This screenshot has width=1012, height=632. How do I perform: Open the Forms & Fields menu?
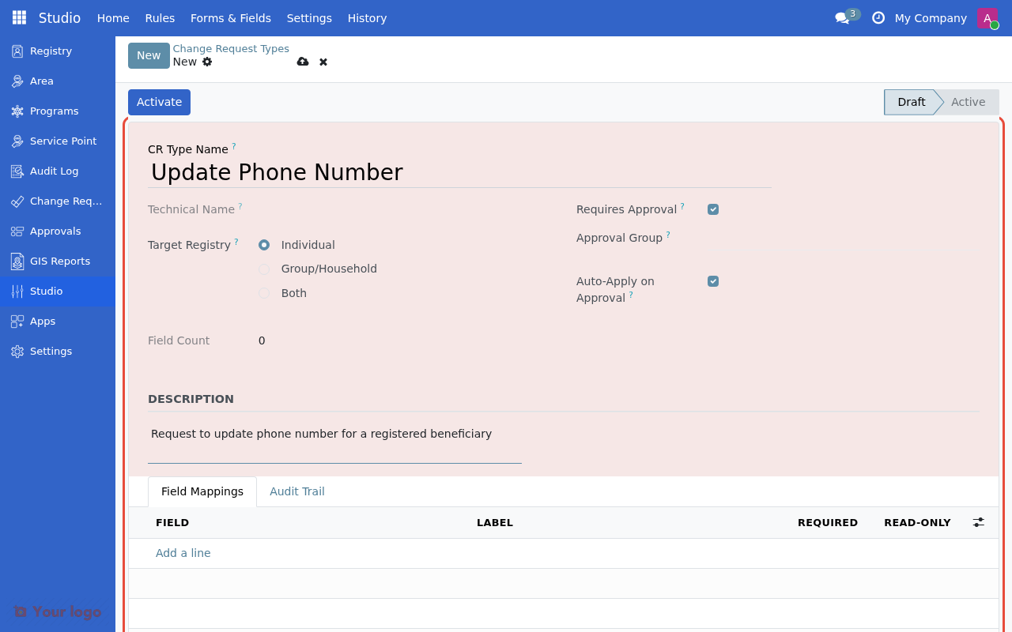coord(230,17)
